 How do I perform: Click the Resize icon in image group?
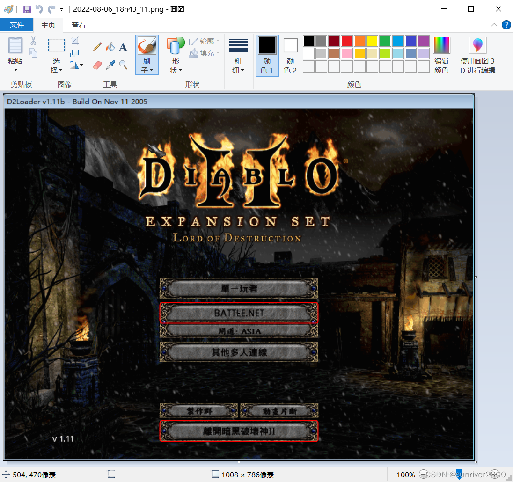(x=74, y=53)
